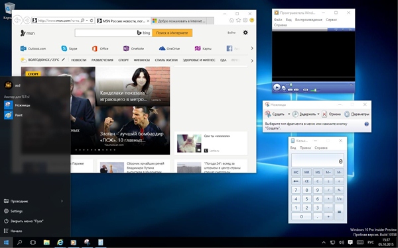This screenshot has width=398, height=248.
Task: Click the Start button on the taskbar
Action: (x=6, y=243)
